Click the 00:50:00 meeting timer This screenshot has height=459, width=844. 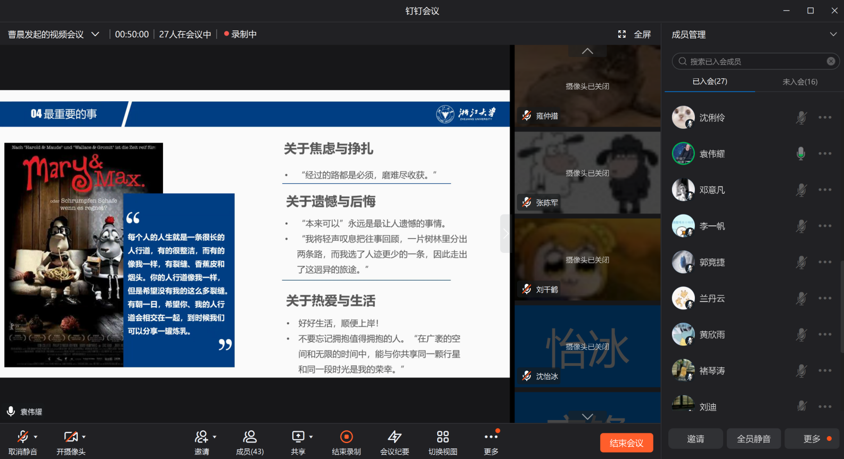pyautogui.click(x=132, y=34)
